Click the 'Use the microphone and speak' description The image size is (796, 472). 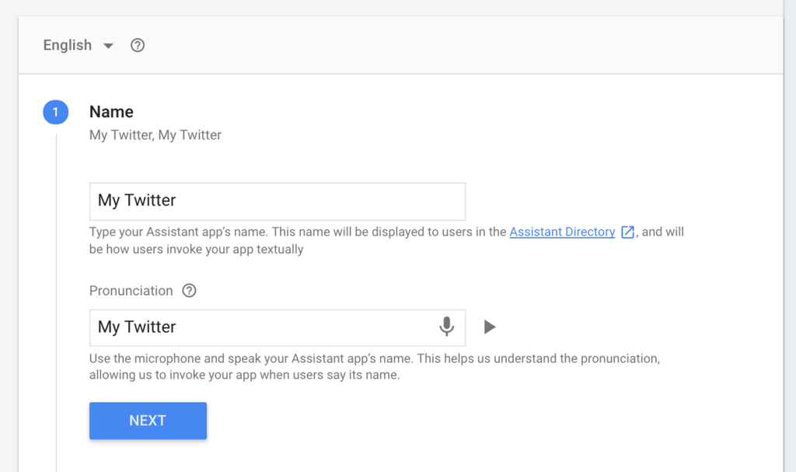click(x=375, y=367)
